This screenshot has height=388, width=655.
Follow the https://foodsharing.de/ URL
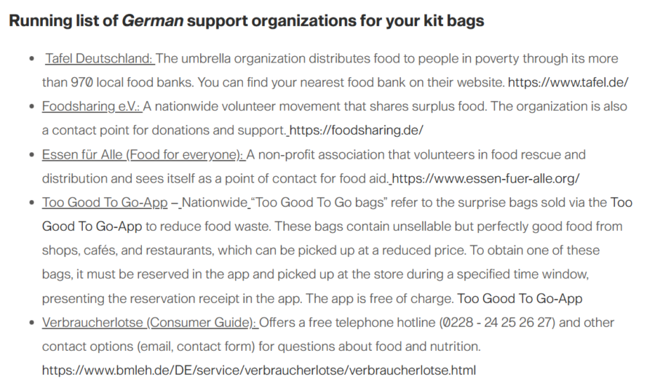(x=356, y=131)
